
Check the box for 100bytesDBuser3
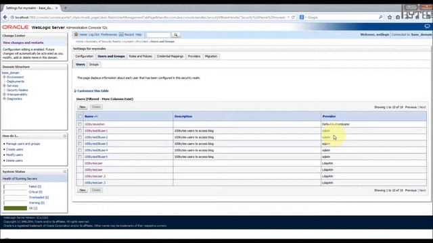tap(80, 144)
